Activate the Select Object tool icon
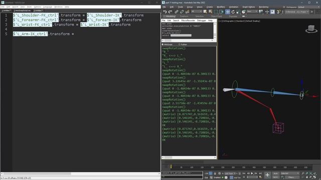Viewport: 321px width, 180px height. (x=205, y=12)
